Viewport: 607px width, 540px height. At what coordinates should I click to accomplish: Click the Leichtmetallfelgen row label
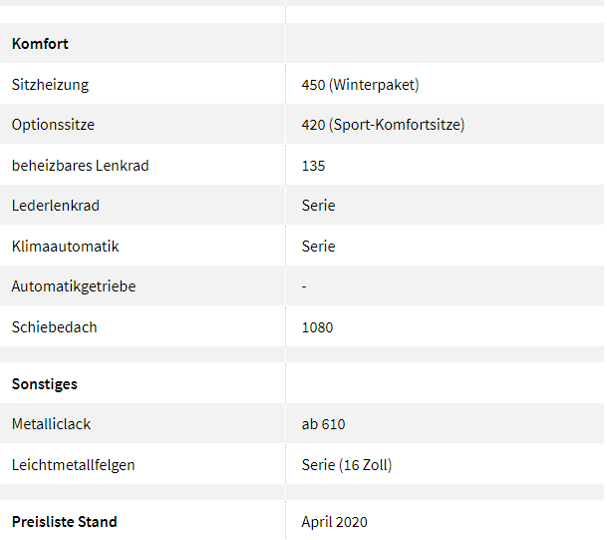(73, 465)
